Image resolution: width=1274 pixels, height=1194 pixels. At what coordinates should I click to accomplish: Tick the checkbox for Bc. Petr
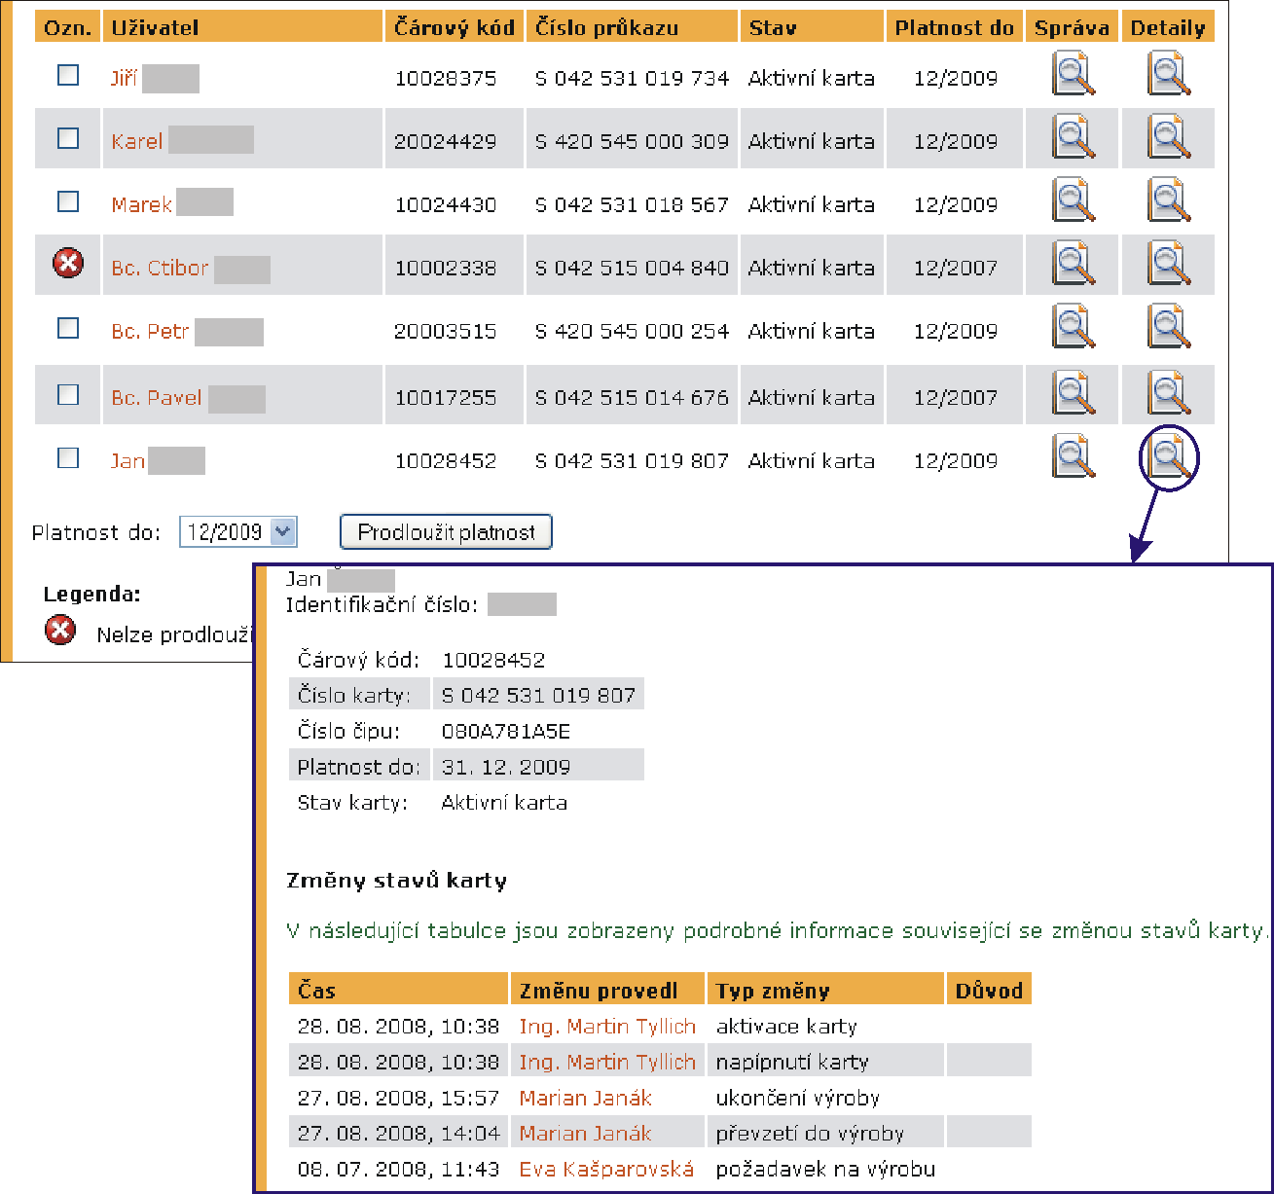[x=68, y=328]
